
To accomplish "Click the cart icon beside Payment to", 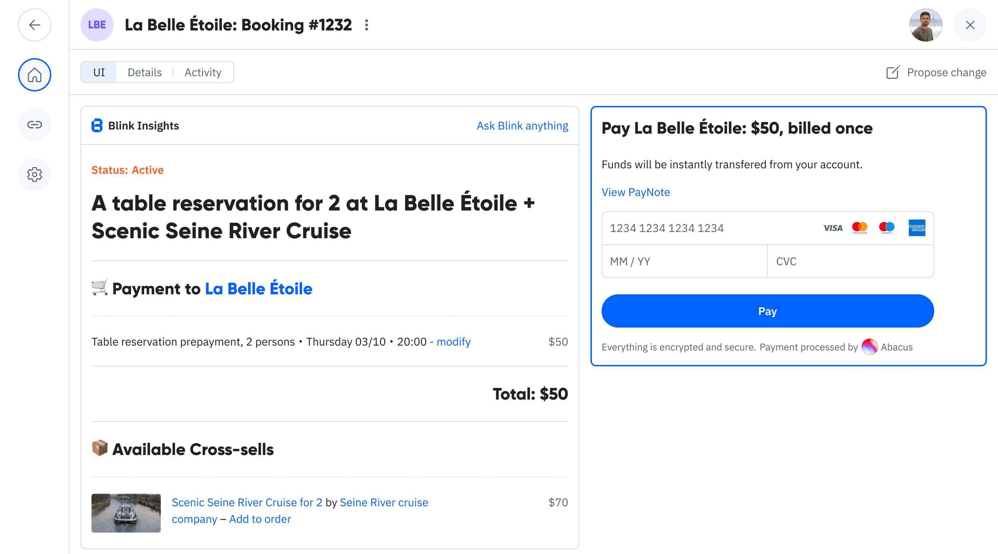I will point(99,288).
